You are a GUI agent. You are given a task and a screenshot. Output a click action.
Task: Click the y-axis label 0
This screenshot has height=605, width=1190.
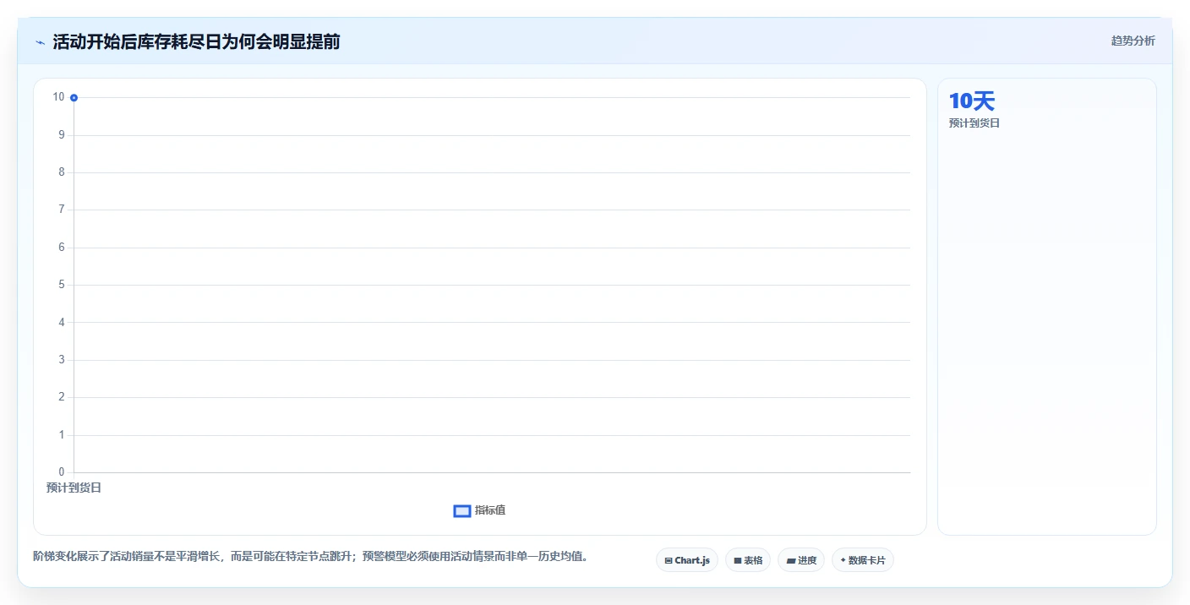click(x=61, y=471)
